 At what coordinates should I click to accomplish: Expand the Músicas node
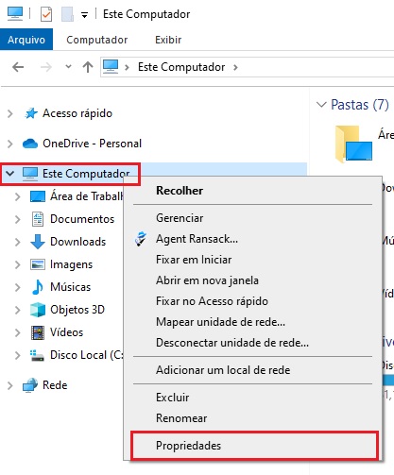click(18, 287)
